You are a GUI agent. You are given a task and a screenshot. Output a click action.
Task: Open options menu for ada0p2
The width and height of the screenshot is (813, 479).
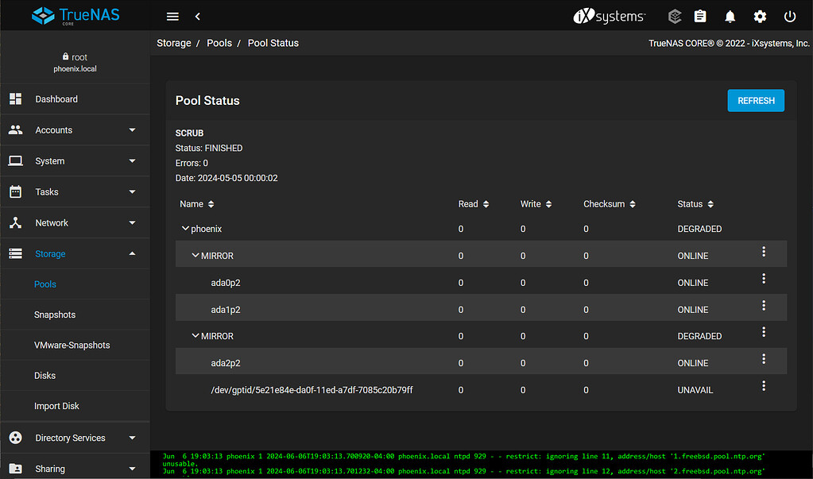coord(764,279)
